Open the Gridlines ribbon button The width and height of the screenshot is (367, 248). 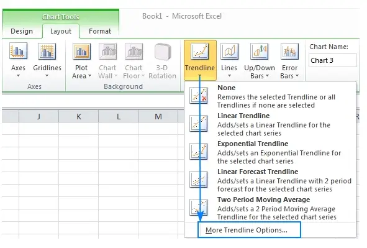[47, 60]
